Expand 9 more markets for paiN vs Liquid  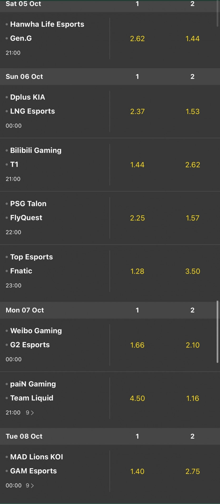point(30,413)
